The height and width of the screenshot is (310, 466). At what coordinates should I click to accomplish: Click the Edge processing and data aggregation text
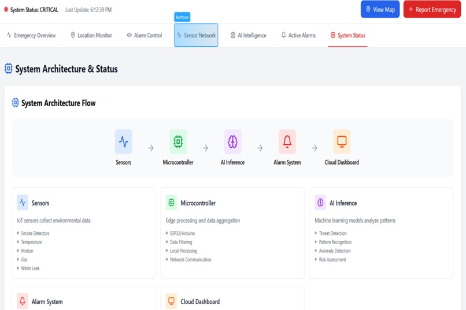(203, 221)
